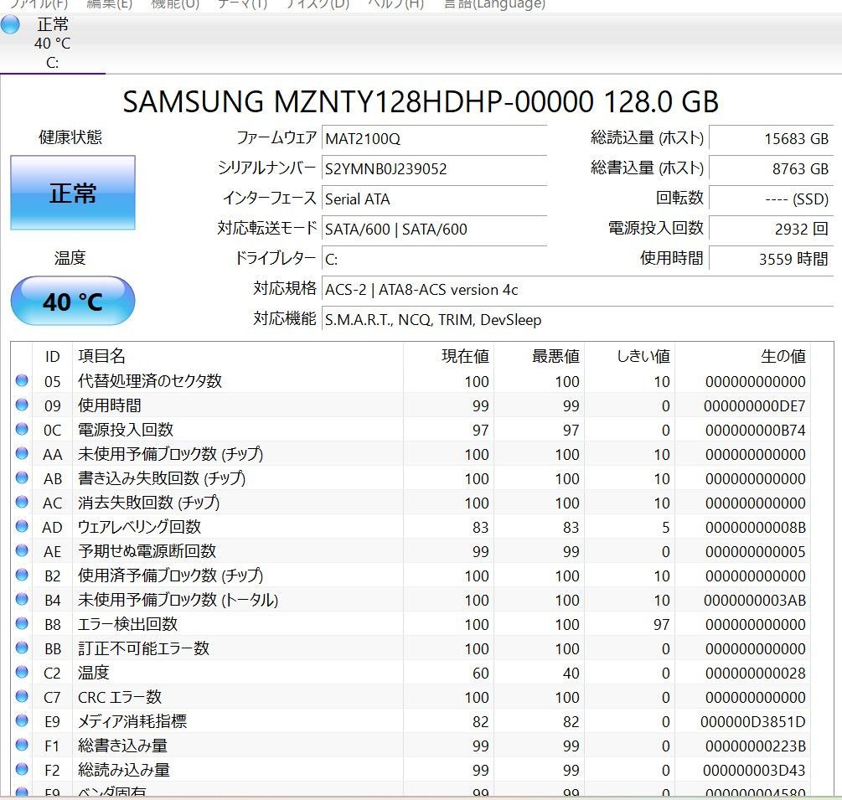Viewport: 842px width, 800px height.
Task: Click status circle in メディア消耗指標 row
Action: point(22,721)
